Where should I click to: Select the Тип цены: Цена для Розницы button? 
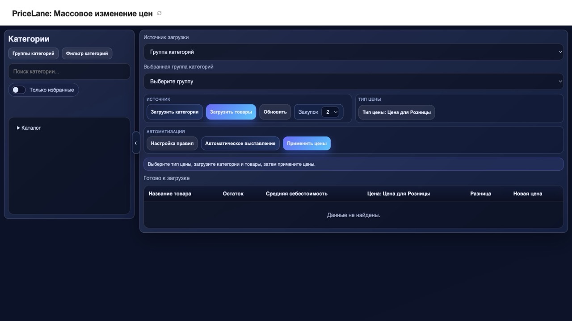(x=396, y=112)
